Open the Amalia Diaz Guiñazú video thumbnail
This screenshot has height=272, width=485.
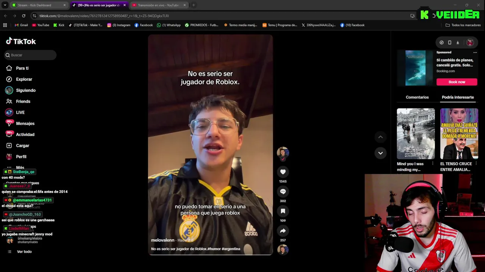[459, 134]
